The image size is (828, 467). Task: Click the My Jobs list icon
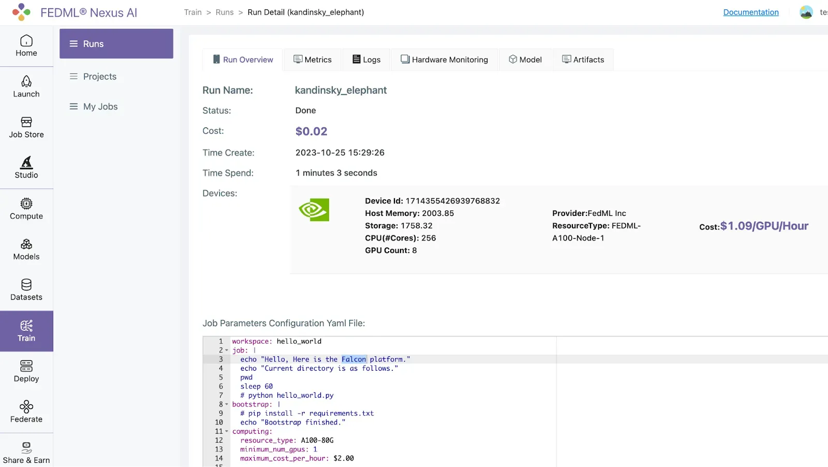(x=74, y=107)
